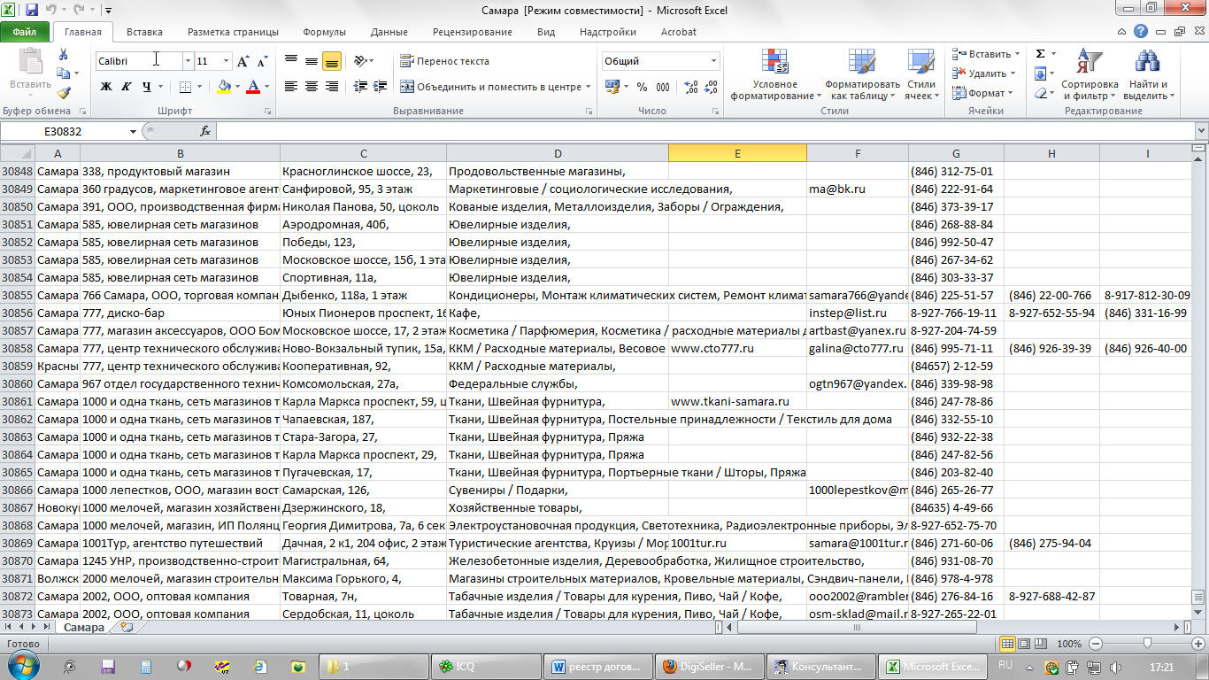The width and height of the screenshot is (1209, 680).
Task: Expand Формат cells dropdown
Action: [1012, 93]
